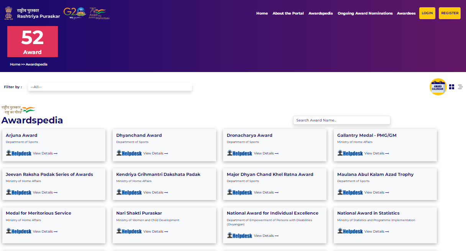Click Home in the breadcrumb

coord(15,64)
